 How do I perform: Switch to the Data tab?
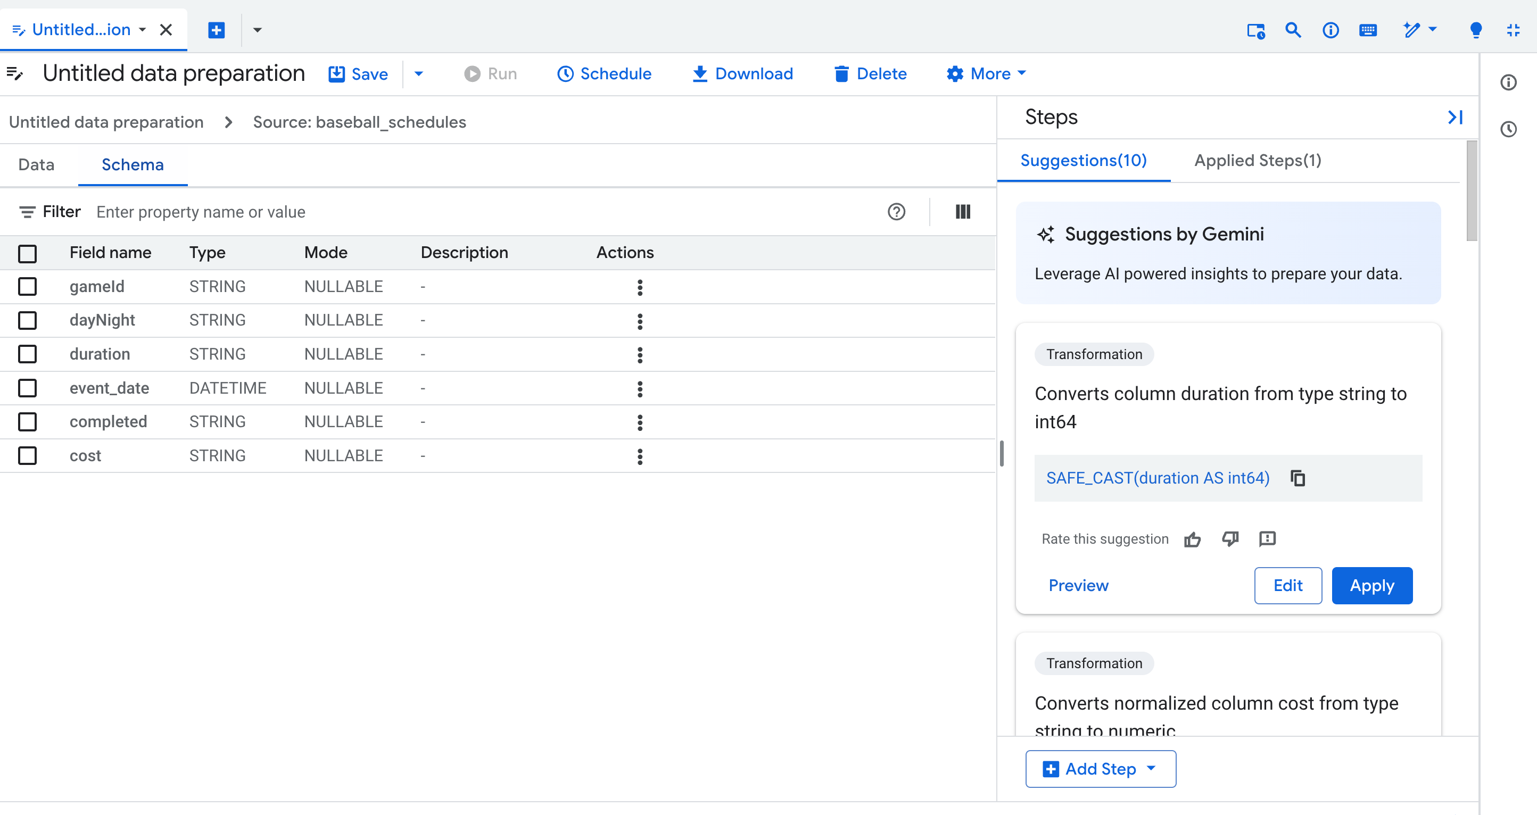point(36,165)
